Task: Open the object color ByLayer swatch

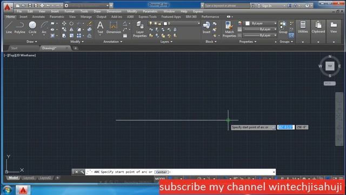Action: tap(248, 23)
